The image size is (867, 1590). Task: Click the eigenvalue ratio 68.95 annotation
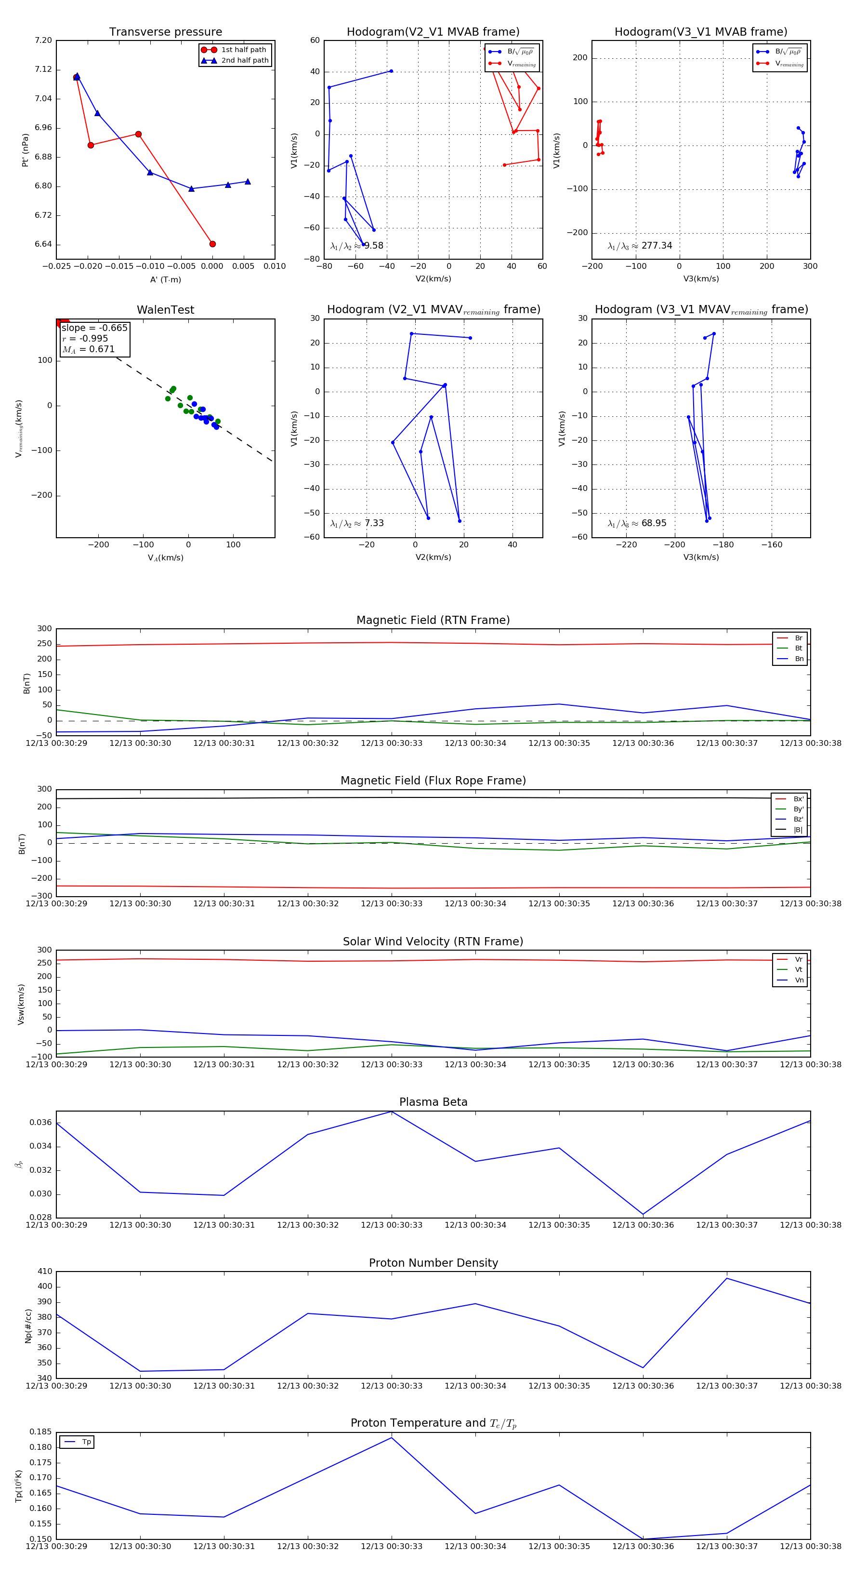coord(637,523)
